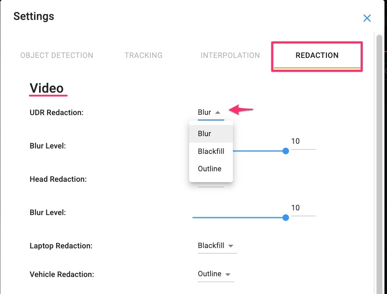Select the Redaction tab
387x294 pixels.
click(x=317, y=55)
